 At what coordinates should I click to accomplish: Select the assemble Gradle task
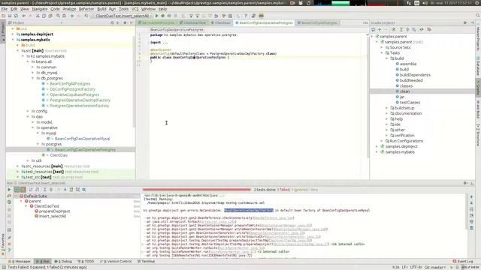coord(408,64)
